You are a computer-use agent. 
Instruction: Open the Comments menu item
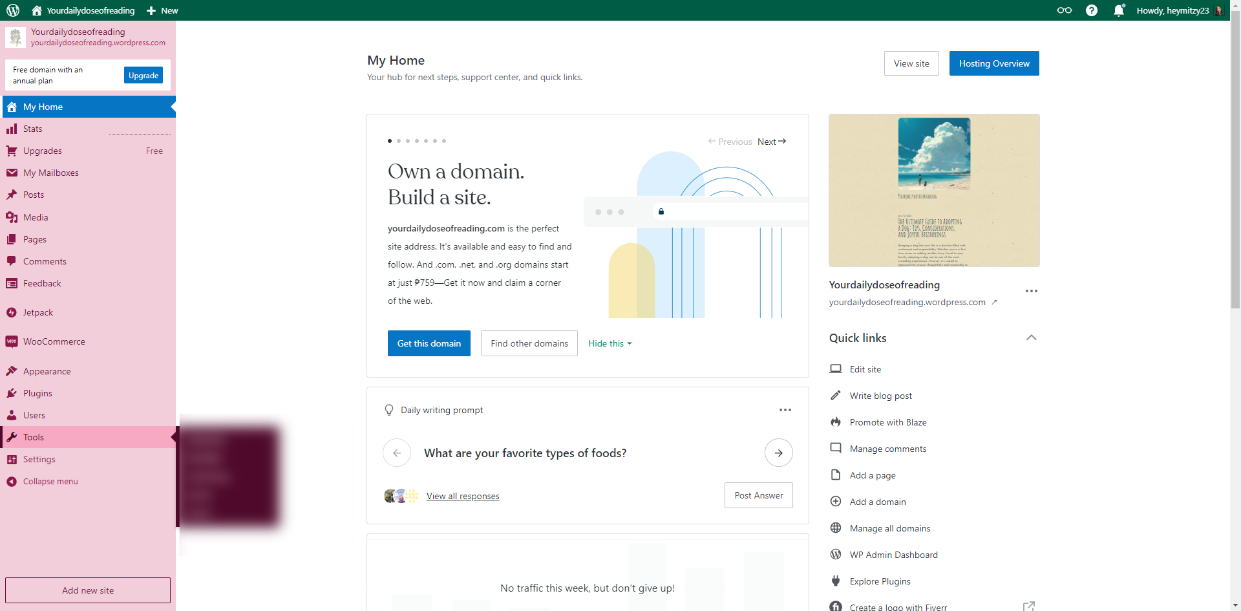coord(89,261)
